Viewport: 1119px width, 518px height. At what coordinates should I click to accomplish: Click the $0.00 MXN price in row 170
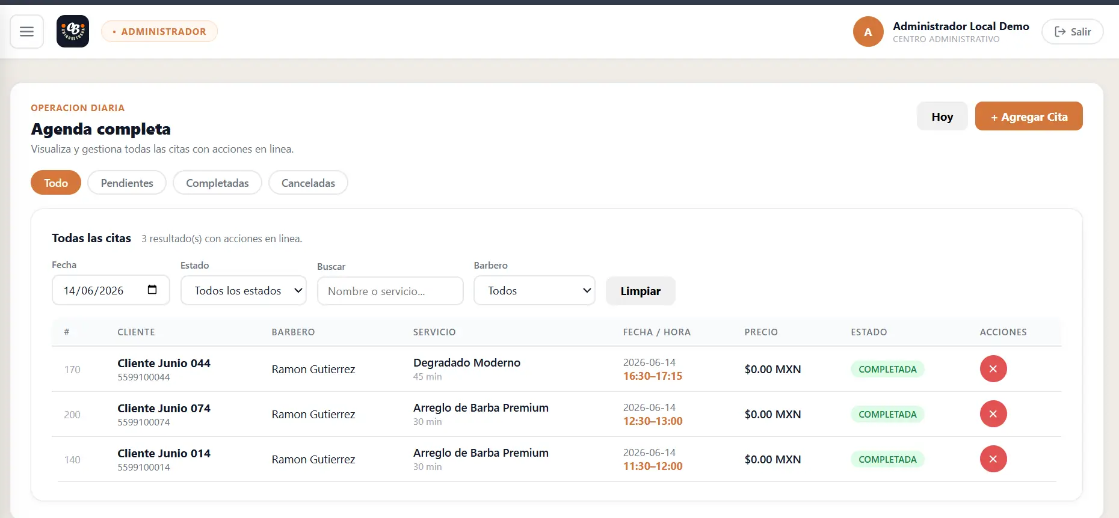click(772, 369)
